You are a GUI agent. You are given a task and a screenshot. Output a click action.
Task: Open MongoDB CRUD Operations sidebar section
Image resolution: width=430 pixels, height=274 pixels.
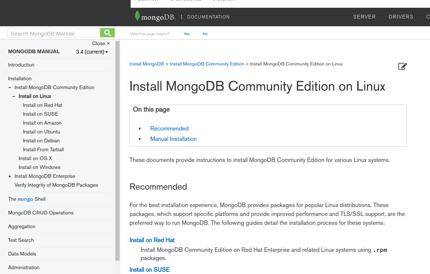coord(41,213)
